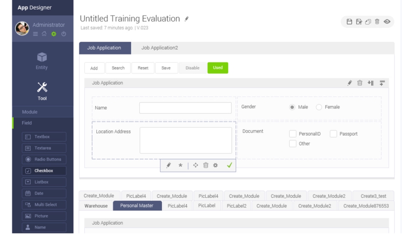Pick the Checkbox field tool
This screenshot has height=240, width=413.
point(44,170)
